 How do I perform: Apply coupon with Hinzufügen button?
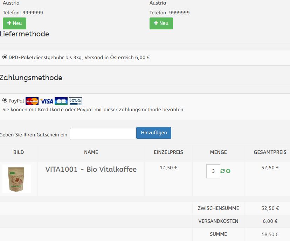tap(154, 133)
